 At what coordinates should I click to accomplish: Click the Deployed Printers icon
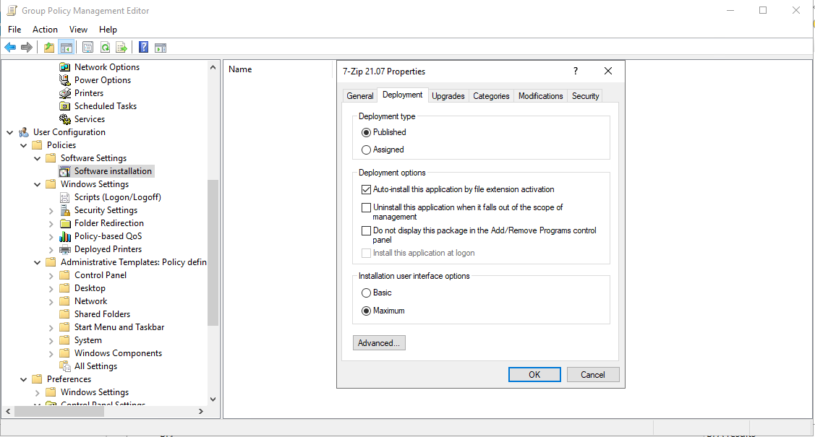click(x=65, y=249)
